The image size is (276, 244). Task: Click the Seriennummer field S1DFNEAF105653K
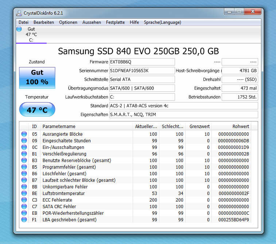pyautogui.click(x=142, y=71)
